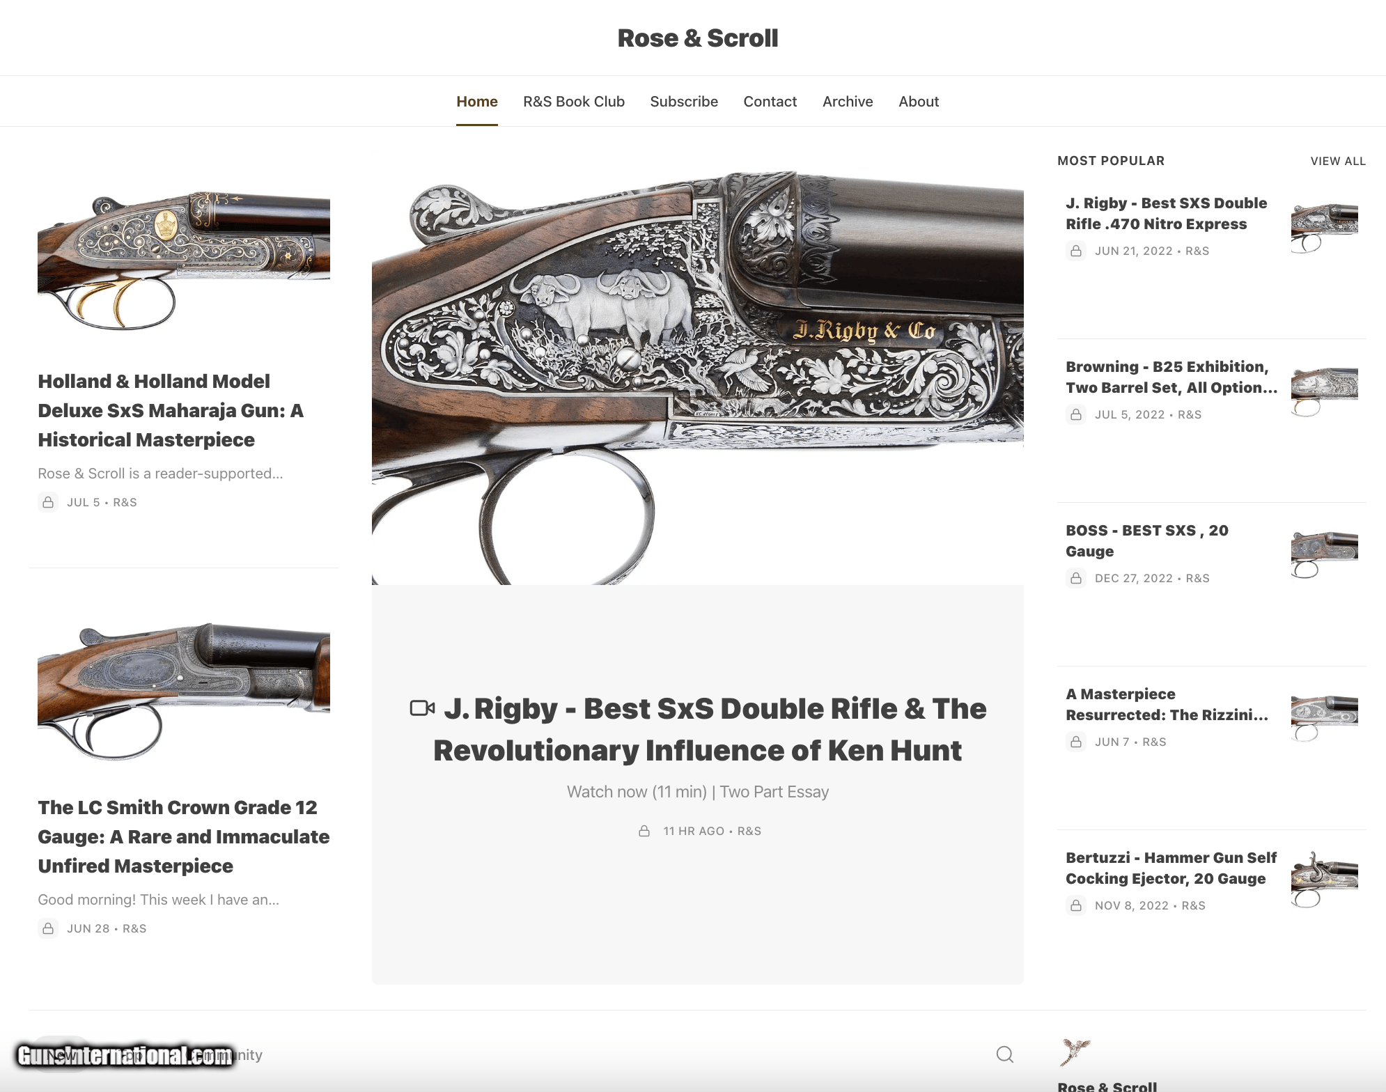Click lock icon next to JUN 21, 2022

pos(1076,251)
